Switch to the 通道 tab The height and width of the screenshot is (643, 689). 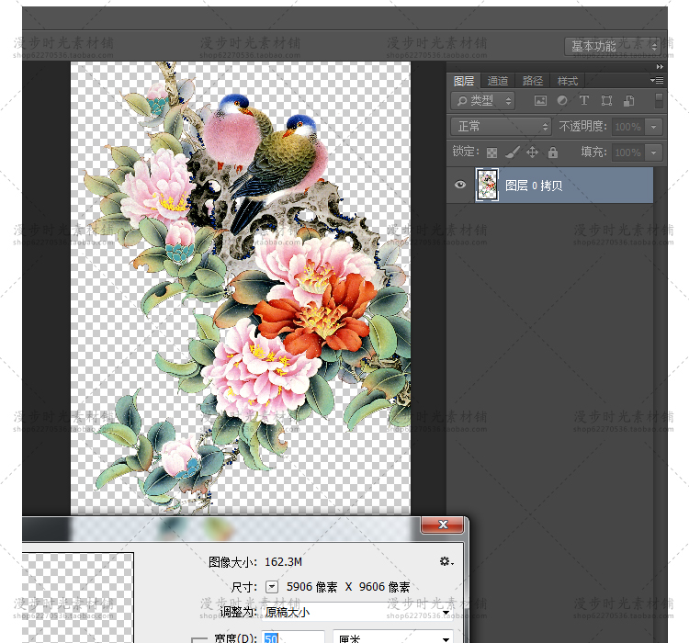pos(498,81)
